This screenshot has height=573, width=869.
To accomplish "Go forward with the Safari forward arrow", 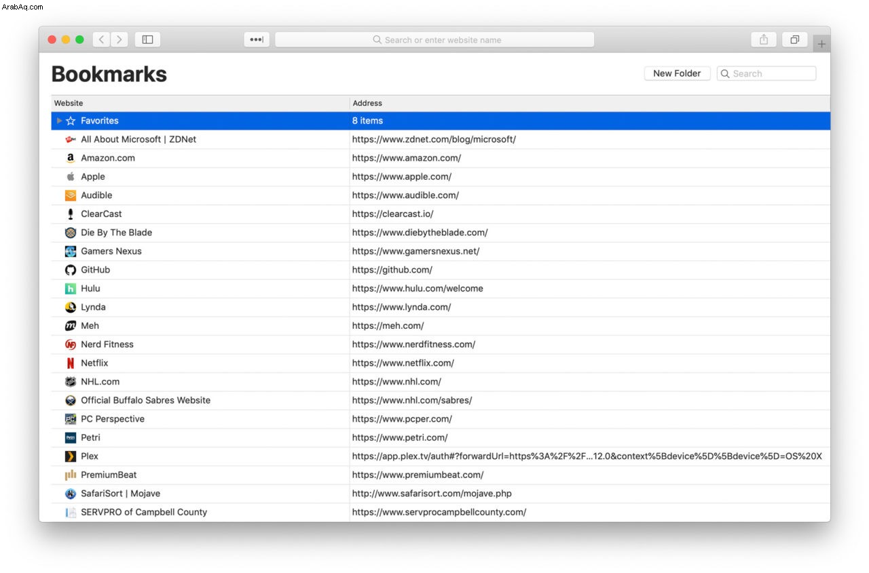I will [119, 39].
